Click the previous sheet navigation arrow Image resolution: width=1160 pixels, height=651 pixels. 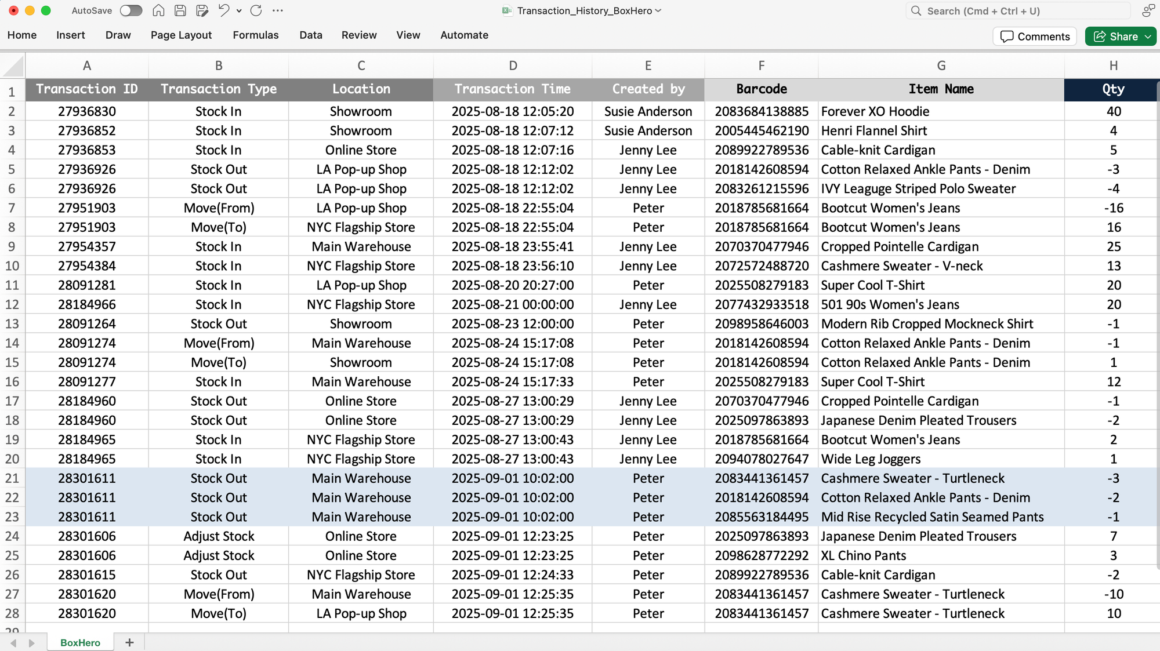click(x=12, y=642)
